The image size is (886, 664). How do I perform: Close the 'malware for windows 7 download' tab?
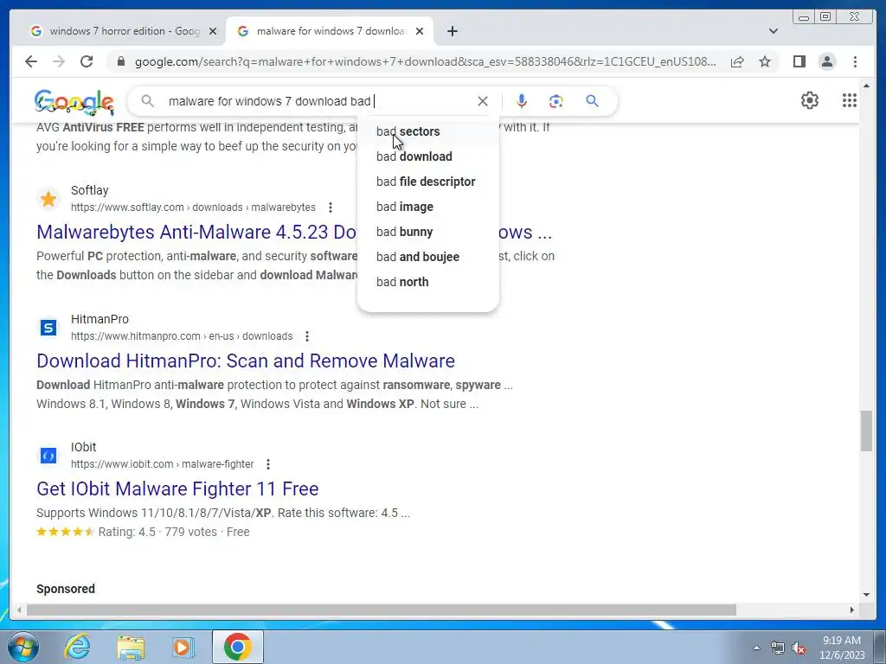(x=420, y=31)
